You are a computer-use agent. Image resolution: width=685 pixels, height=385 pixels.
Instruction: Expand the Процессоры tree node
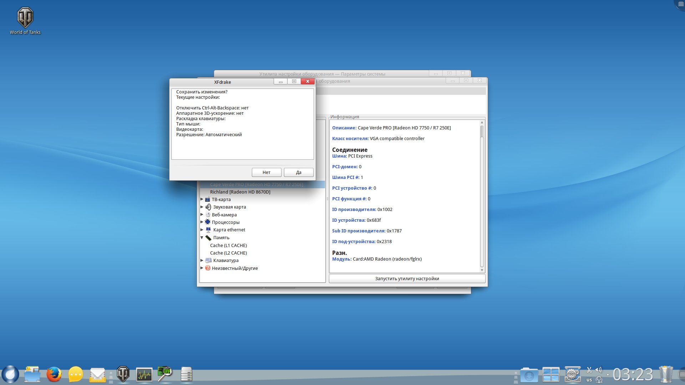click(x=202, y=222)
